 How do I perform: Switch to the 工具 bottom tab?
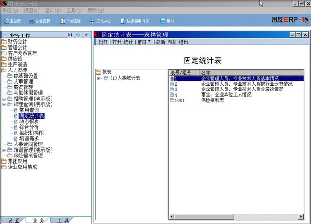63,220
